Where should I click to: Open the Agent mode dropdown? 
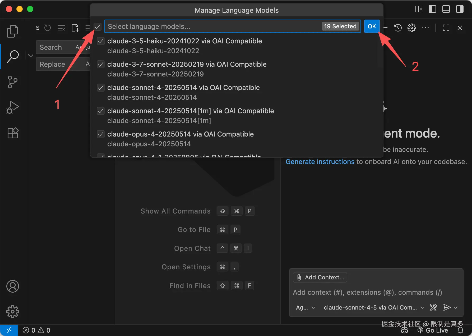(x=306, y=307)
